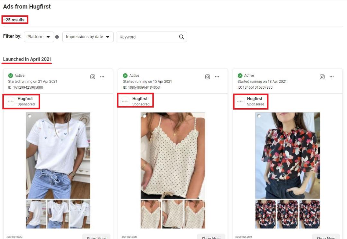Click Sponsored label on the 15 Apr 2021 ad

(141, 104)
